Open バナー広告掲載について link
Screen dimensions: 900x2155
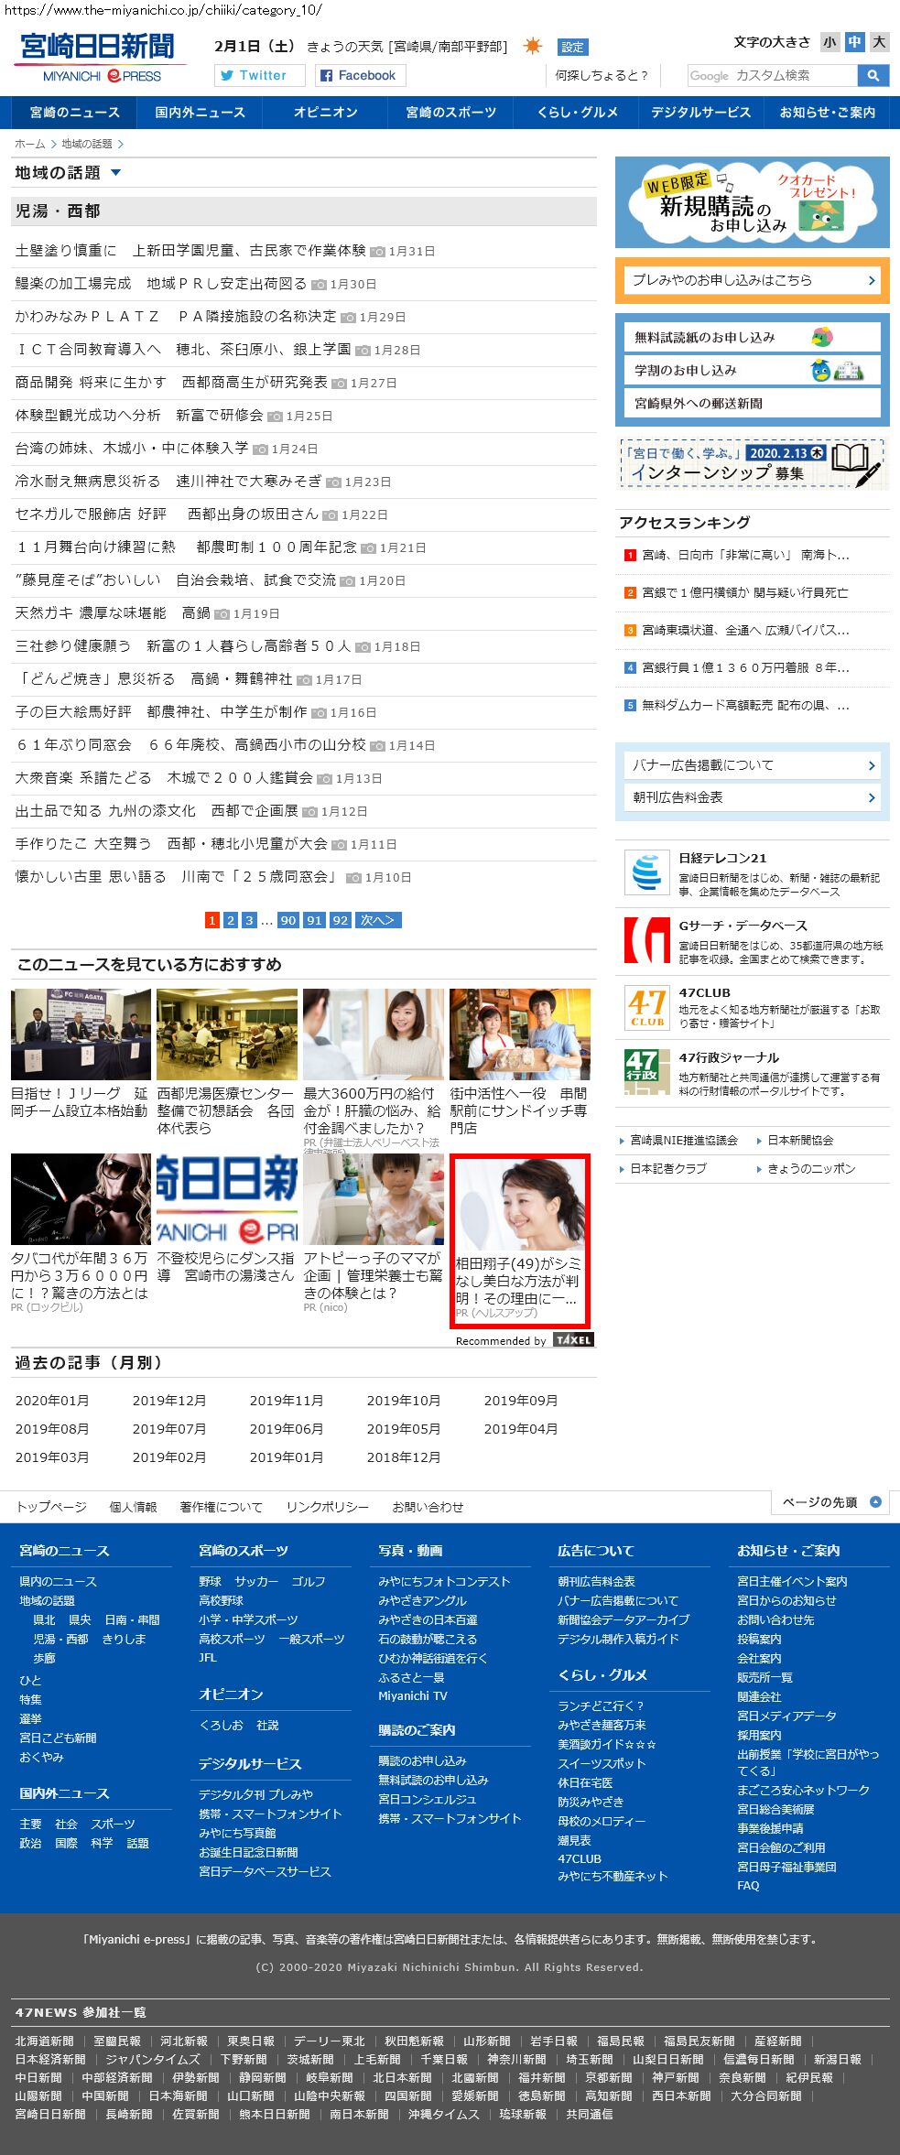[753, 765]
